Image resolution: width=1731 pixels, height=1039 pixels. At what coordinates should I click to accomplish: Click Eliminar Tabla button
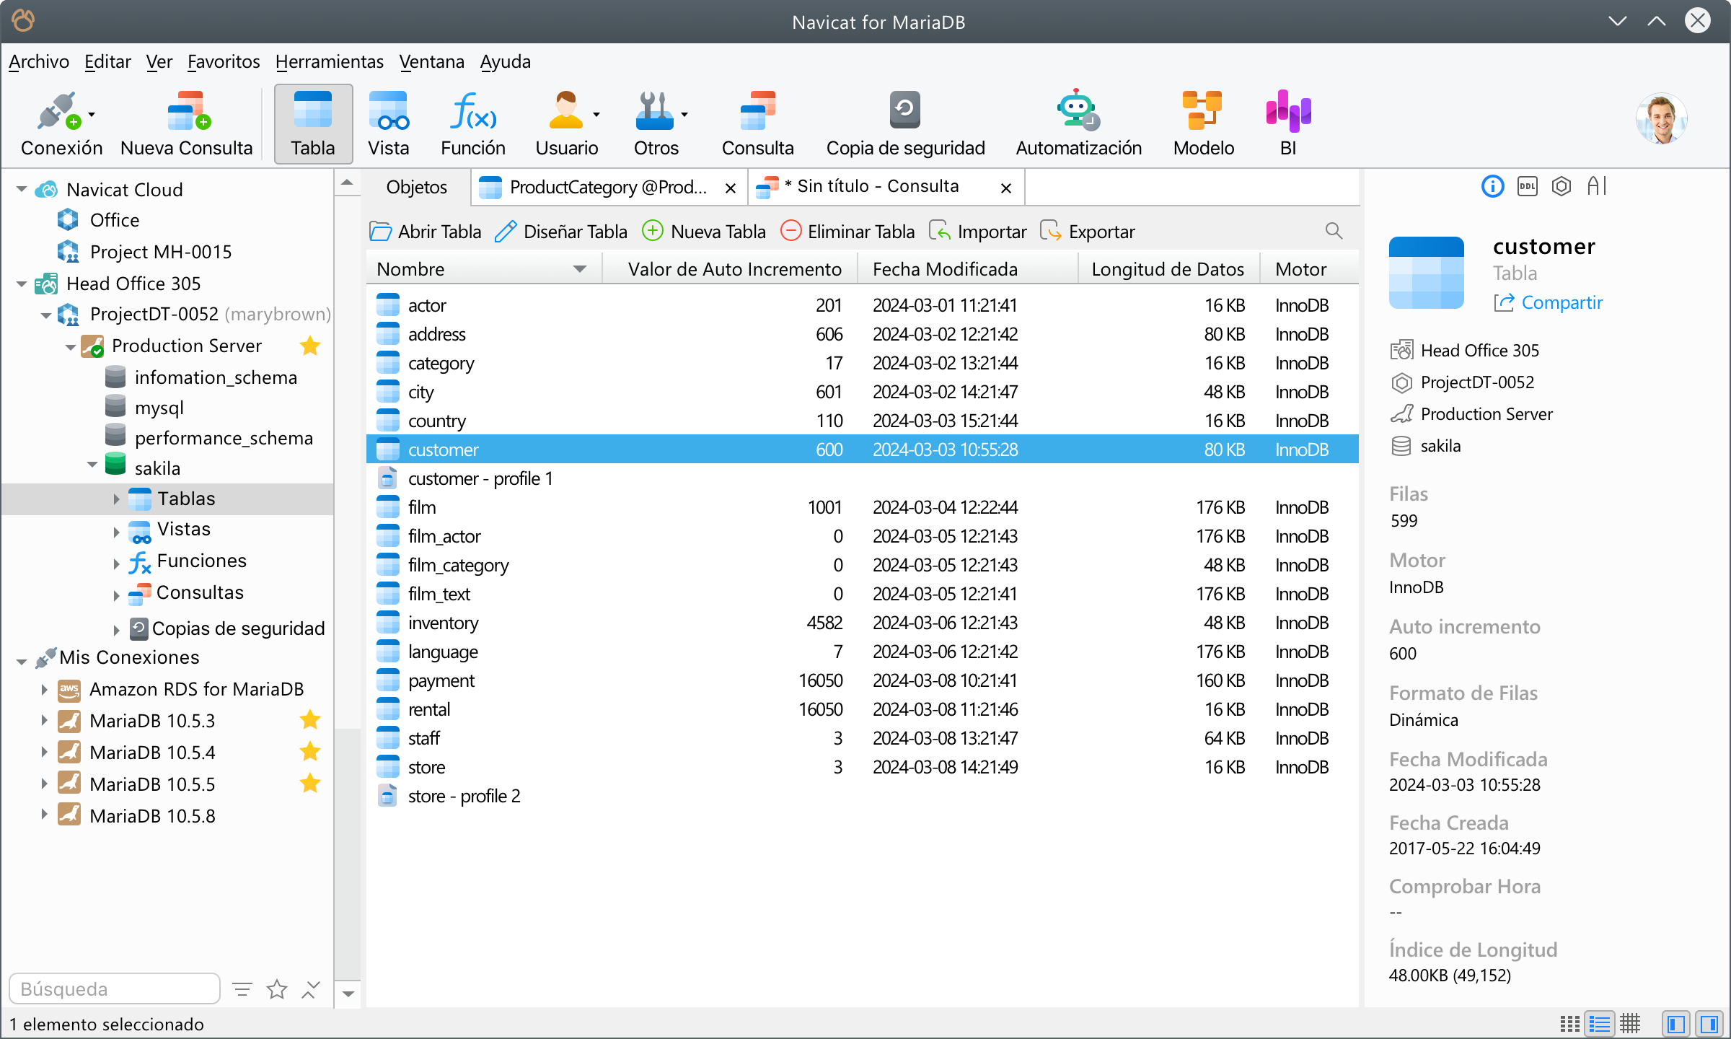point(848,232)
